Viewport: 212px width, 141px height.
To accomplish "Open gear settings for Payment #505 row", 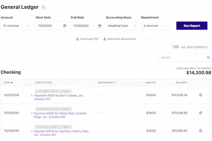I will 201,113.
